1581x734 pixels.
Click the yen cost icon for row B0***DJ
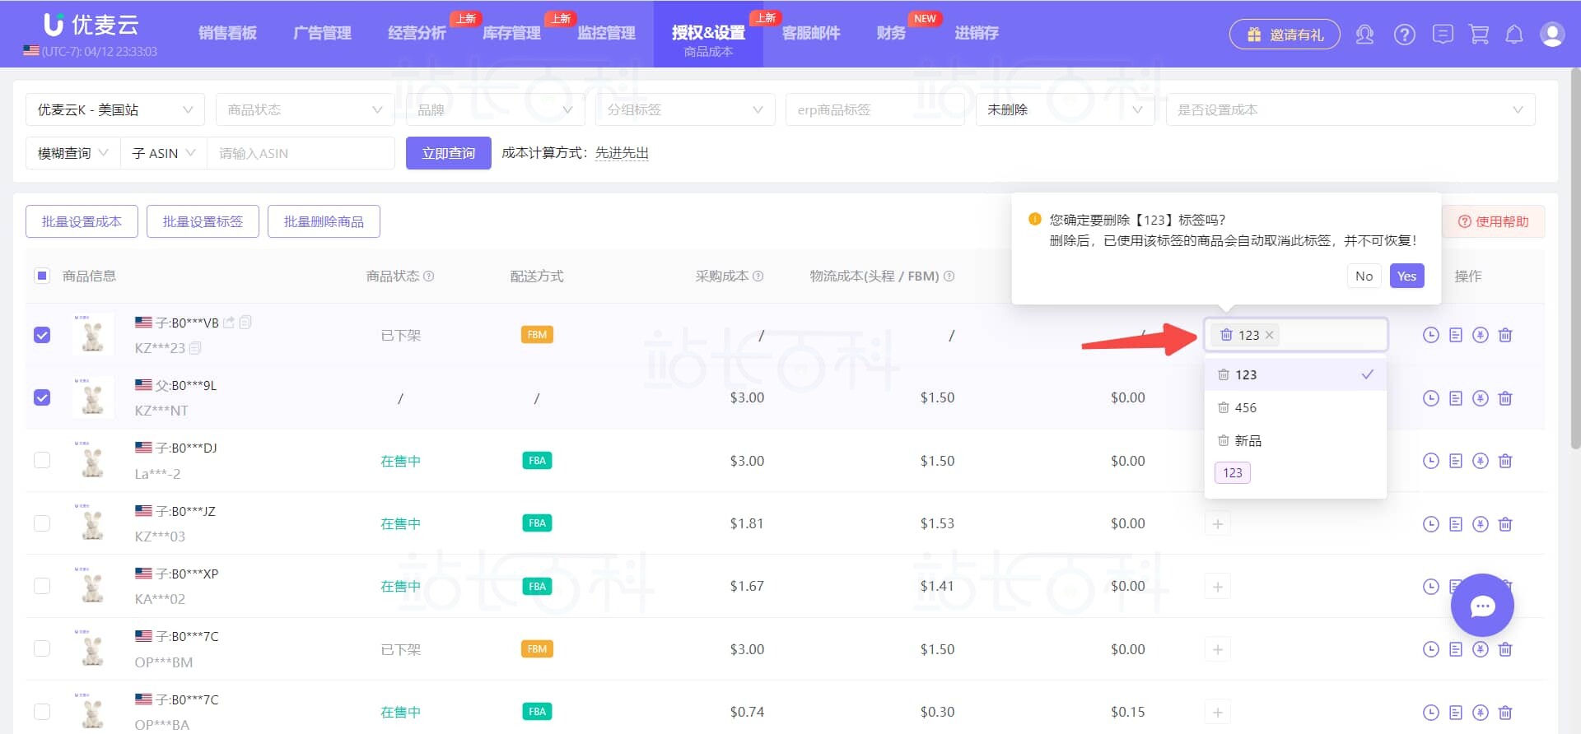pos(1481,461)
